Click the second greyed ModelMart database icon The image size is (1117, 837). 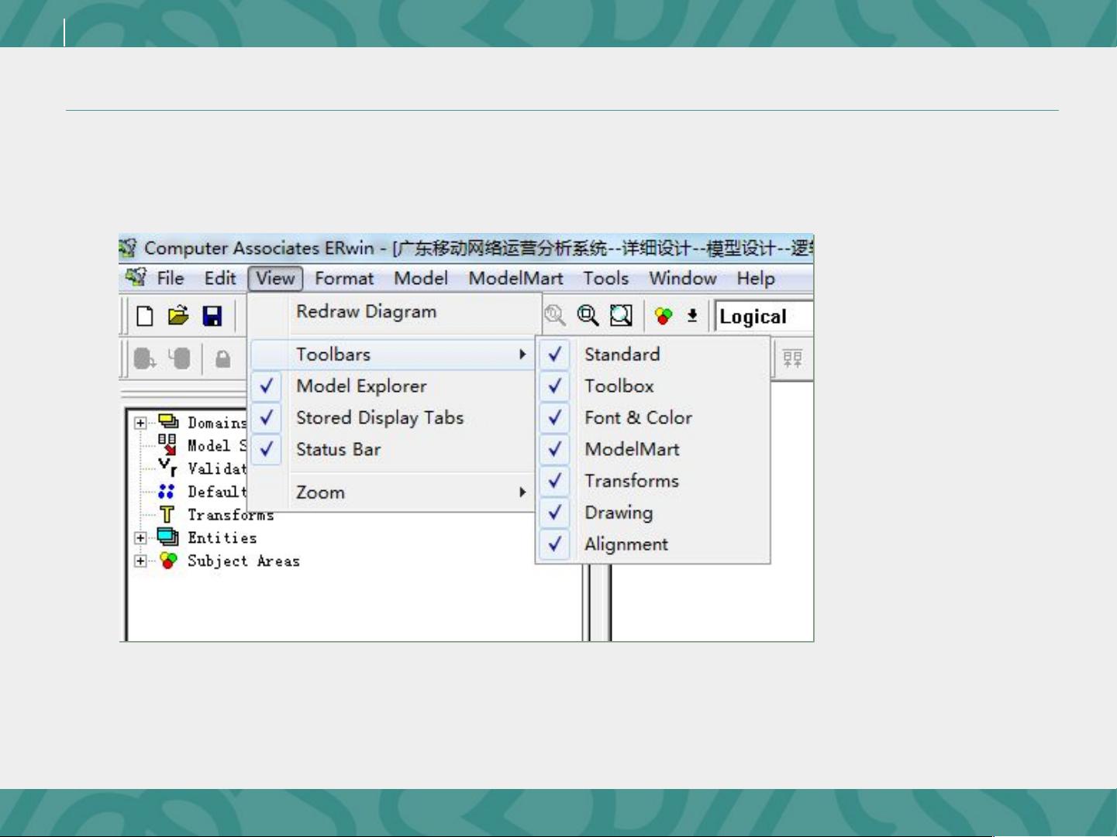(x=180, y=358)
